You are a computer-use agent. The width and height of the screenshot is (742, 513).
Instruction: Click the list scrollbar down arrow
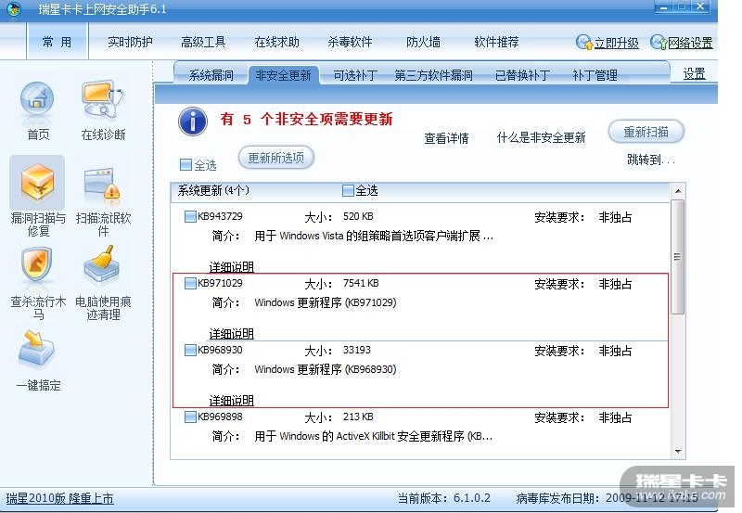click(x=678, y=452)
